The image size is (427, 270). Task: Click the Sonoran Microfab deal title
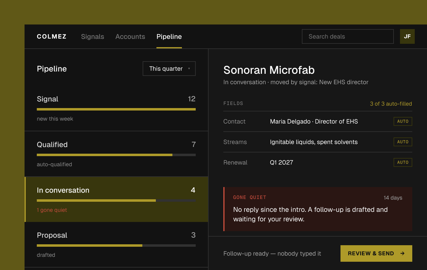pyautogui.click(x=269, y=70)
